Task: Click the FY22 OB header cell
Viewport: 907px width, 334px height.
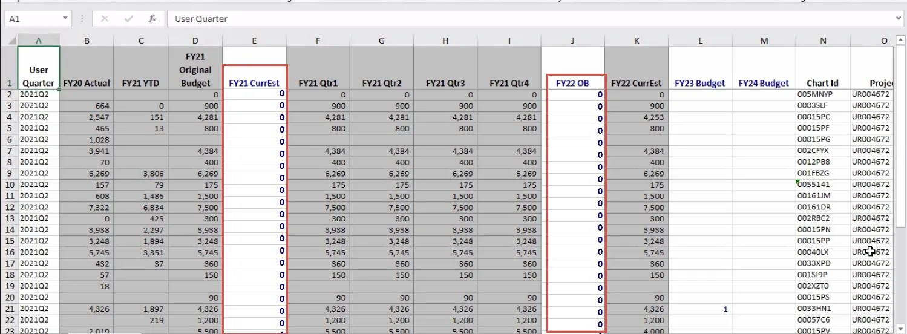Action: click(x=572, y=68)
